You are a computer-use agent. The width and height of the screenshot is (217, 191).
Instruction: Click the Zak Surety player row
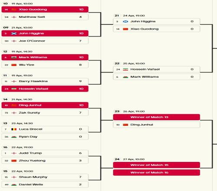coord(45,113)
